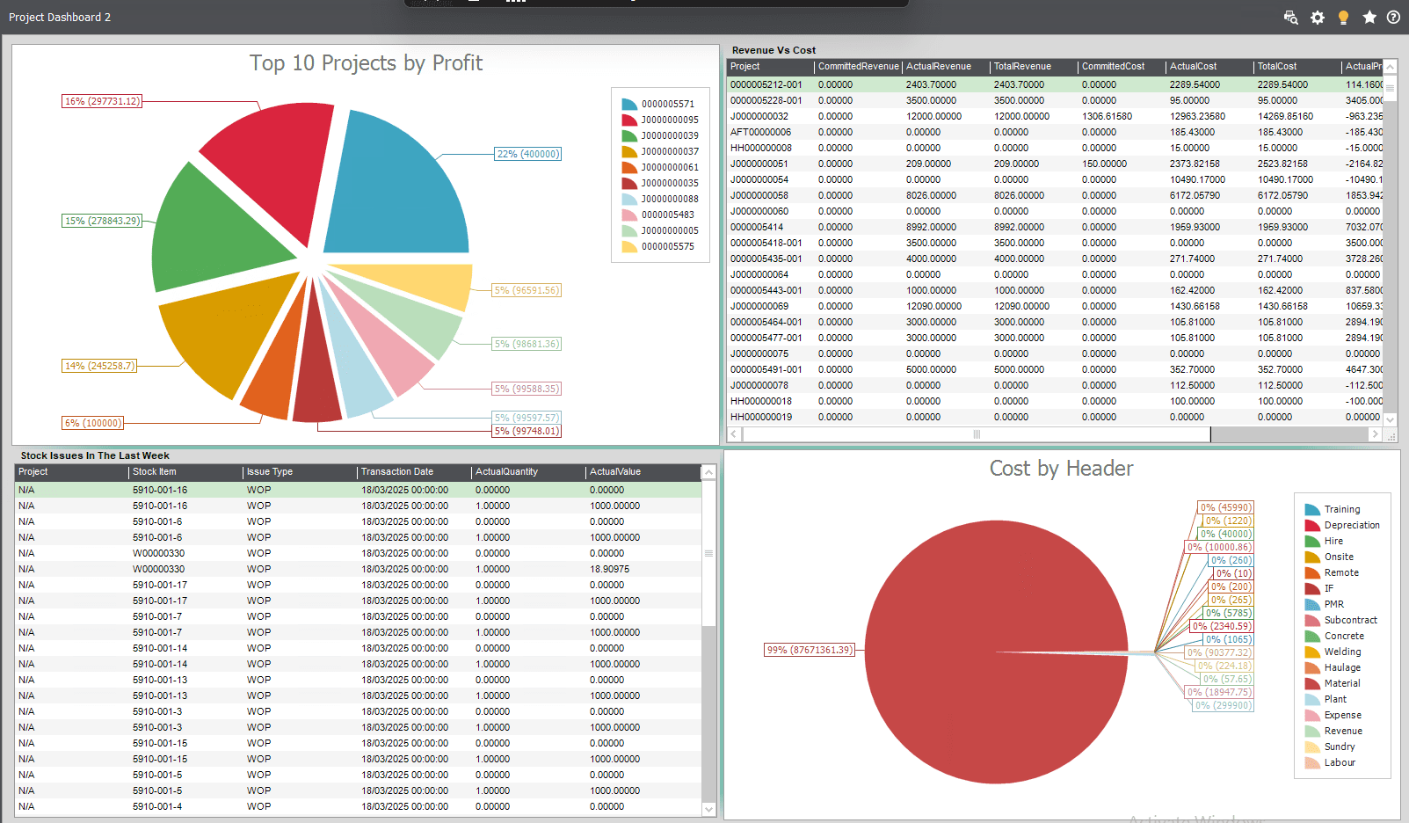This screenshot has height=823, width=1409.
Task: Select the 22% (400000) pie label
Action: [527, 154]
